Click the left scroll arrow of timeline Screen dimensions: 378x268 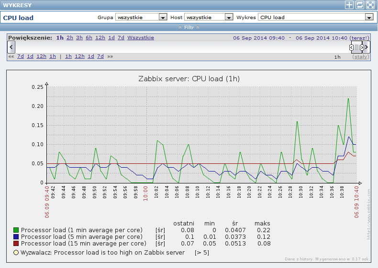pyautogui.click(x=11, y=47)
